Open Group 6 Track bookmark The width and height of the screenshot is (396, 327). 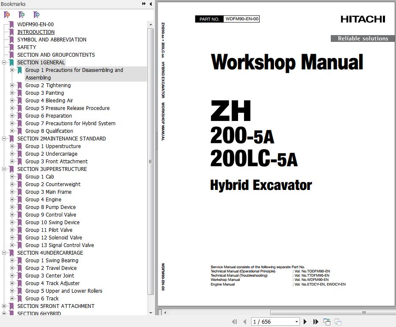pyautogui.click(x=42, y=299)
